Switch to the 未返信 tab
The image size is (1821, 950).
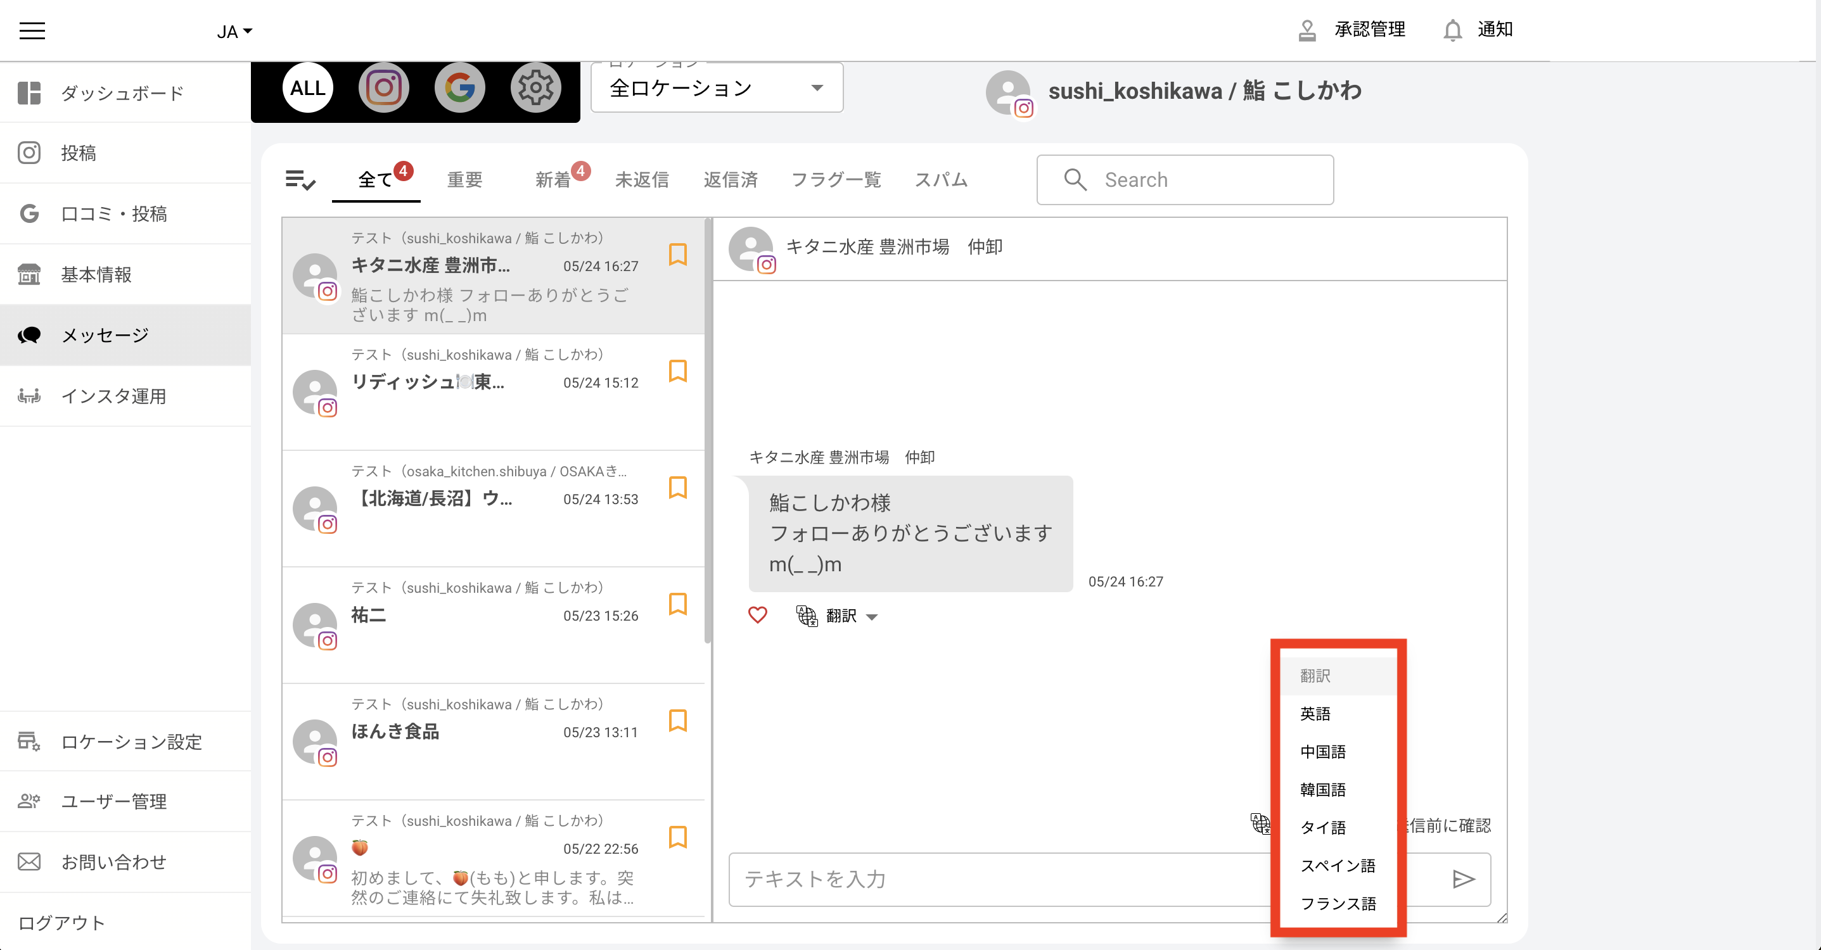[641, 179]
